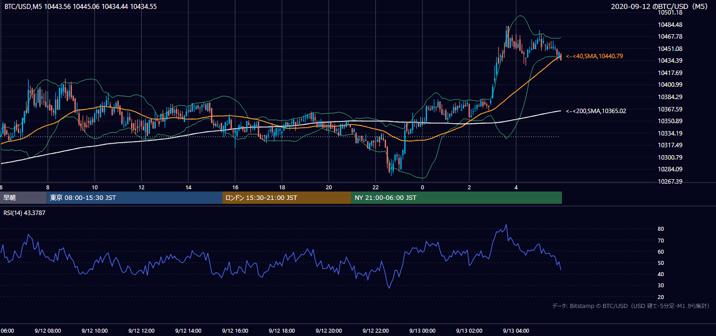Click the bottom time label 9/13 00:00

click(422, 330)
